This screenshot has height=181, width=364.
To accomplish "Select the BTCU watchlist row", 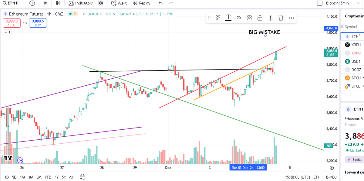I will (x=352, y=78).
